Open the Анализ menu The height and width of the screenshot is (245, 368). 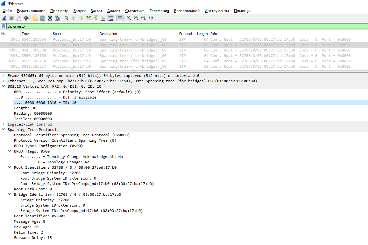coord(113,11)
